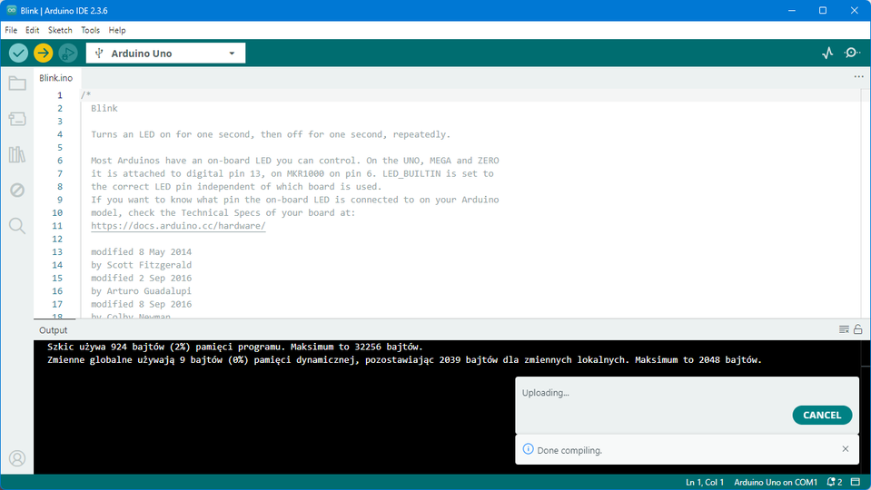Open the Arduino Cloud account profile icon
This screenshot has height=490, width=871.
coord(17,458)
